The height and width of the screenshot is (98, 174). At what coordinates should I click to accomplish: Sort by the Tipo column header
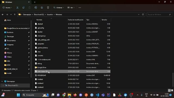coord(88,20)
